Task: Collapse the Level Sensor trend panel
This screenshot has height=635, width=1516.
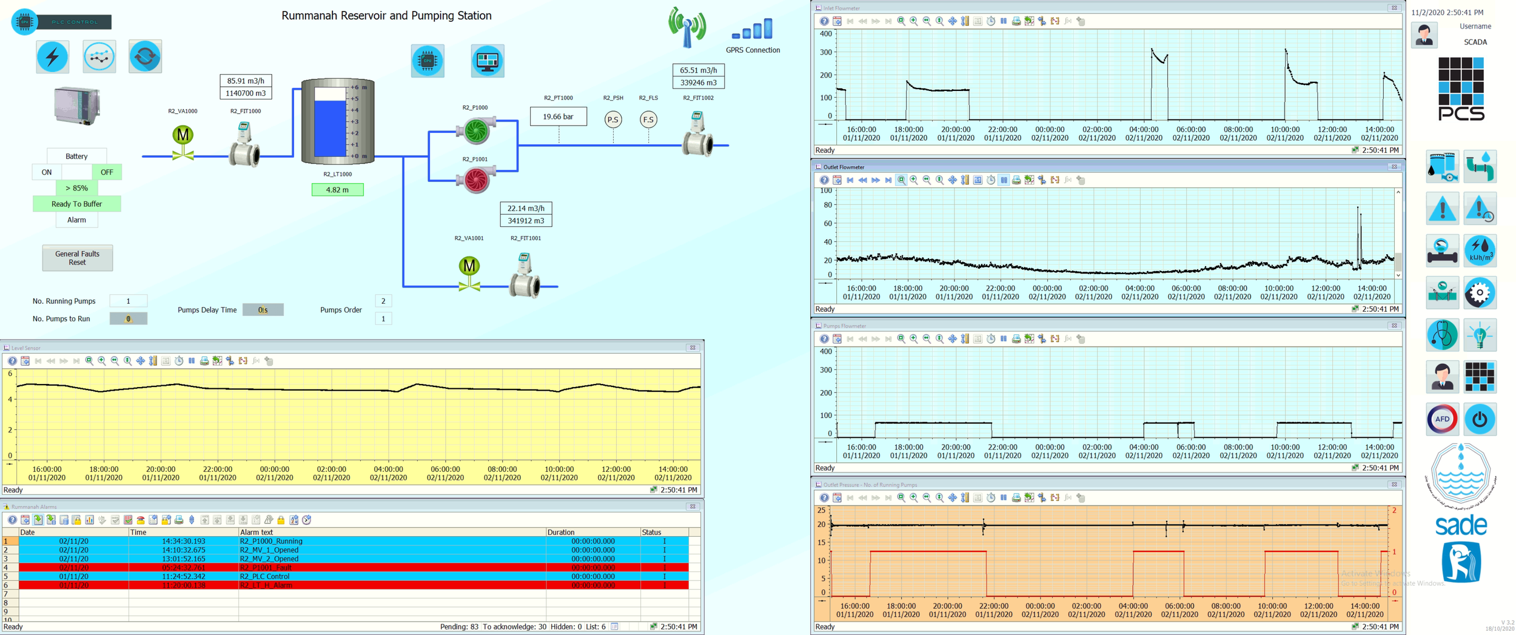Action: [x=692, y=348]
